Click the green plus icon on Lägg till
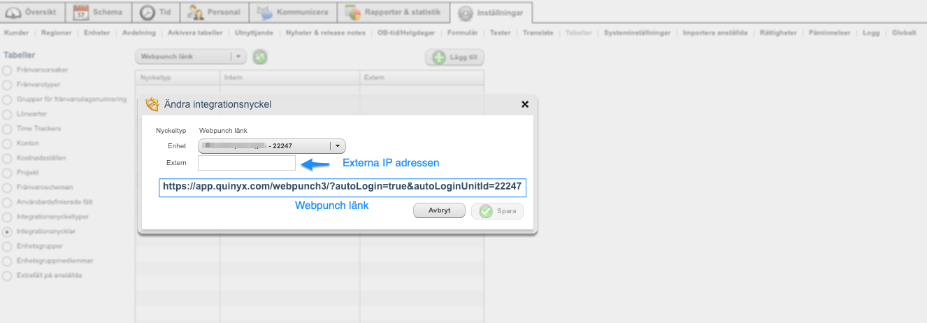Viewport: 927px width, 323px height. click(439, 59)
